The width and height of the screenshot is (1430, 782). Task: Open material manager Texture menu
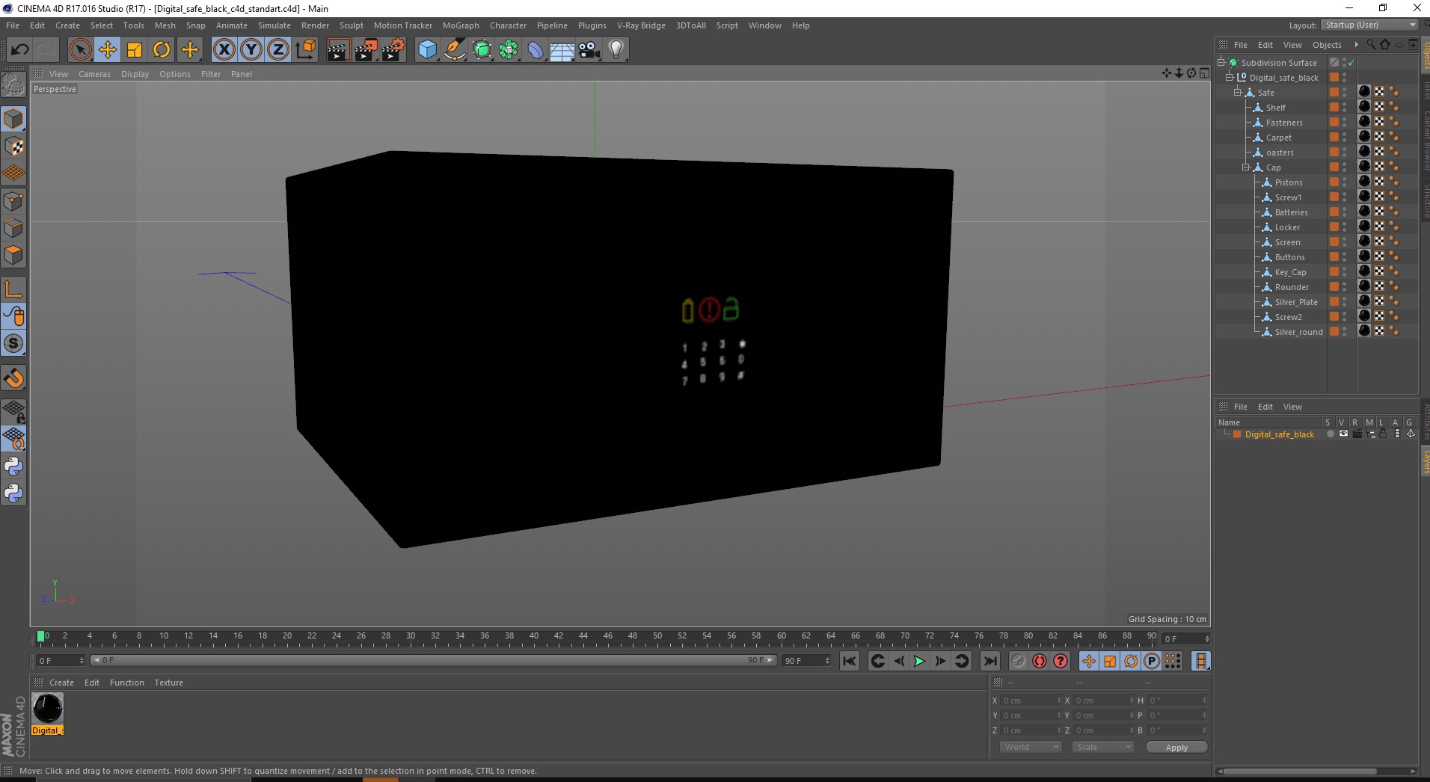(168, 683)
